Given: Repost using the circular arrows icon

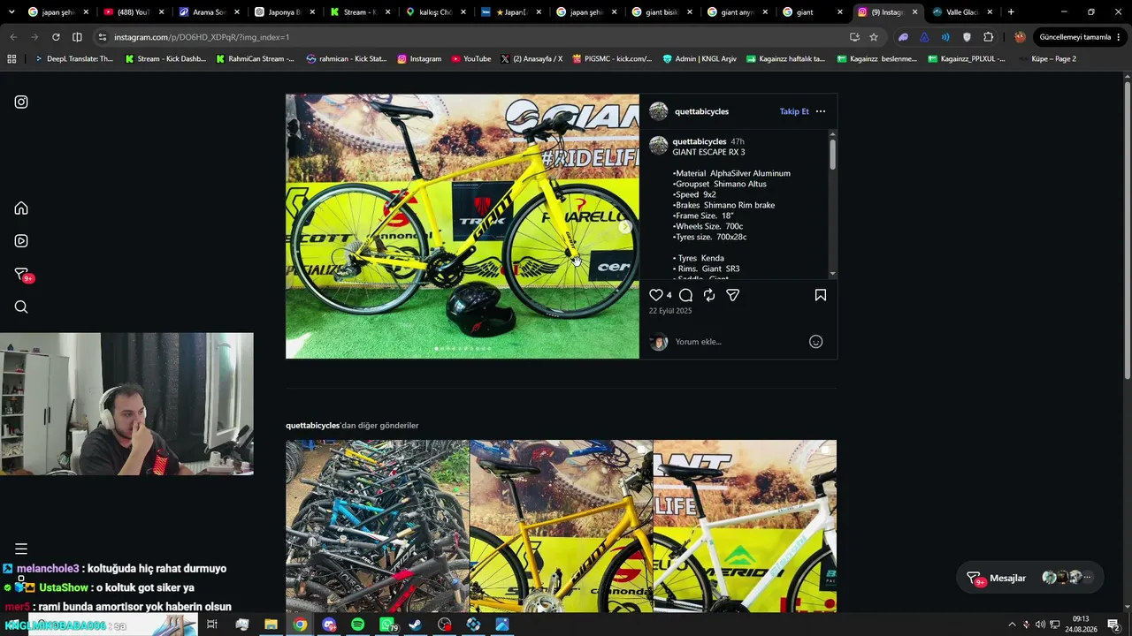Looking at the screenshot, I should click(709, 295).
